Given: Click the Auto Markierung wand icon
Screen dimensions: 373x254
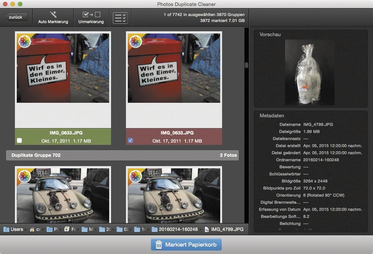Looking at the screenshot, I should (x=53, y=14).
